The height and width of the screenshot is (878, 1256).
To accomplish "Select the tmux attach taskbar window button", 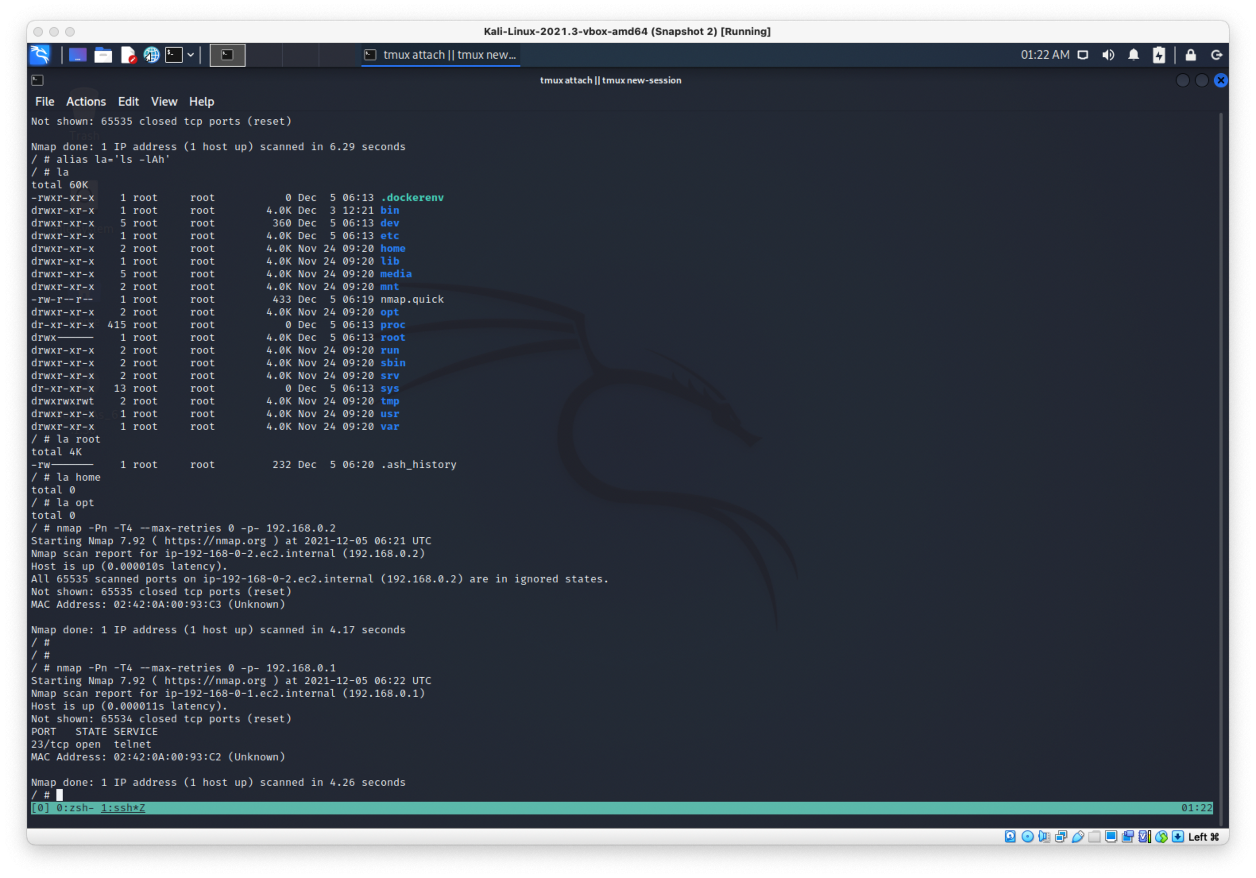I will point(441,55).
